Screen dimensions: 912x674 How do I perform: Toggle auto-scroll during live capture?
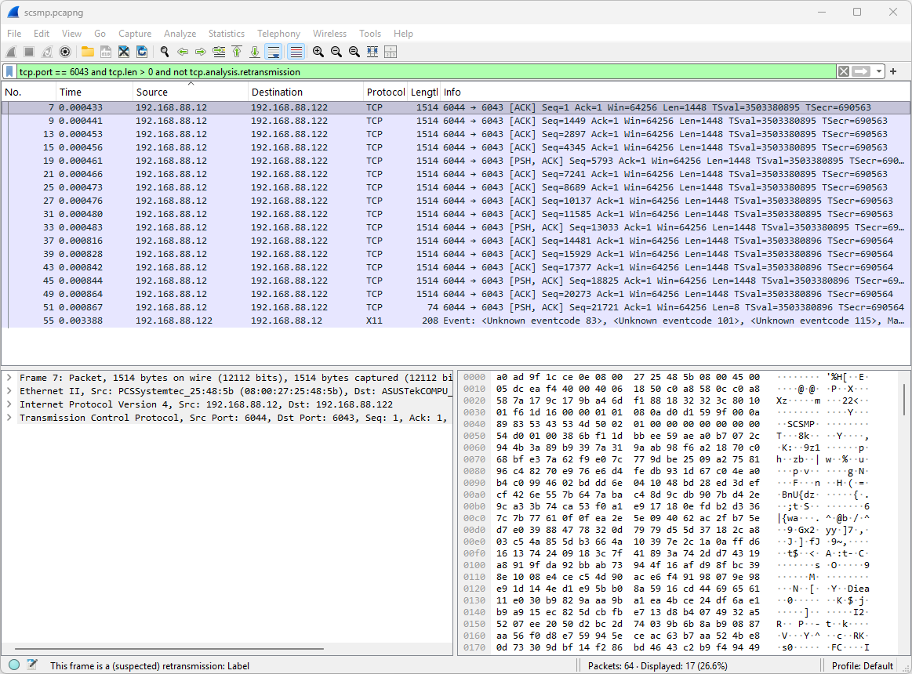point(274,52)
